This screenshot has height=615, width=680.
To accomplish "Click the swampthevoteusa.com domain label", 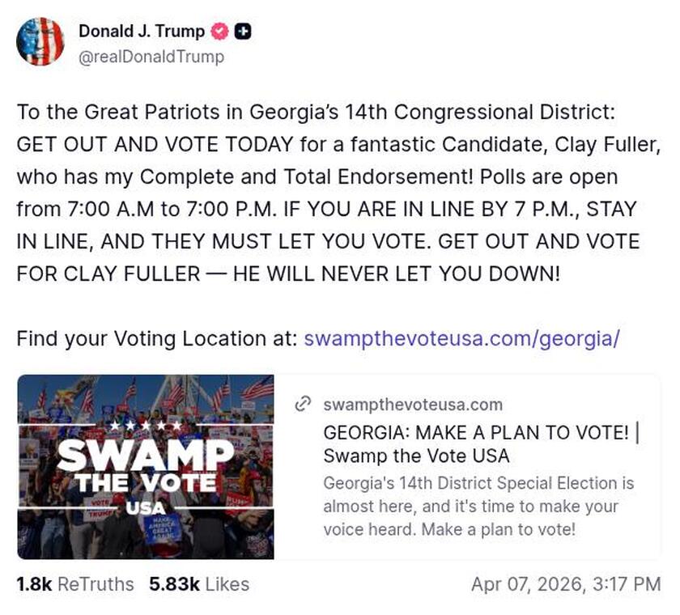I will click(411, 405).
